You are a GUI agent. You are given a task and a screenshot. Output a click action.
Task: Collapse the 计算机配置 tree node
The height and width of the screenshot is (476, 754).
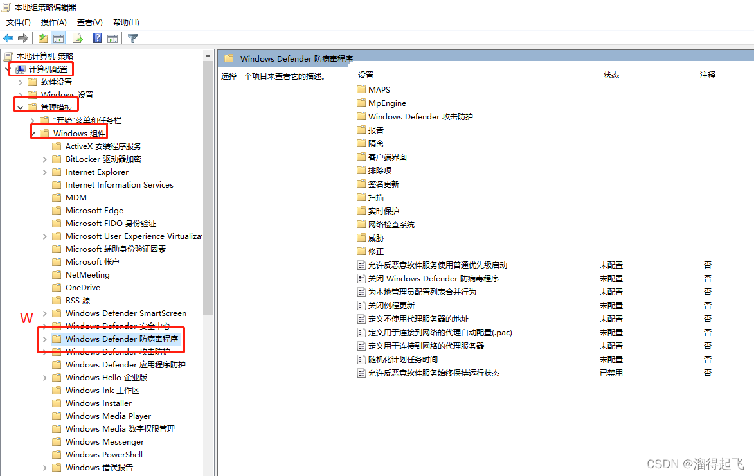8,69
